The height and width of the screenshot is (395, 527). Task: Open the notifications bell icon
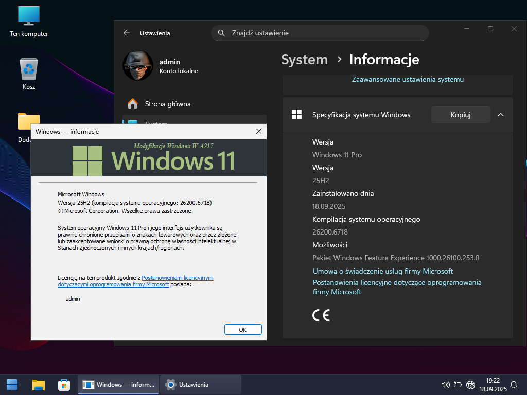(x=513, y=384)
